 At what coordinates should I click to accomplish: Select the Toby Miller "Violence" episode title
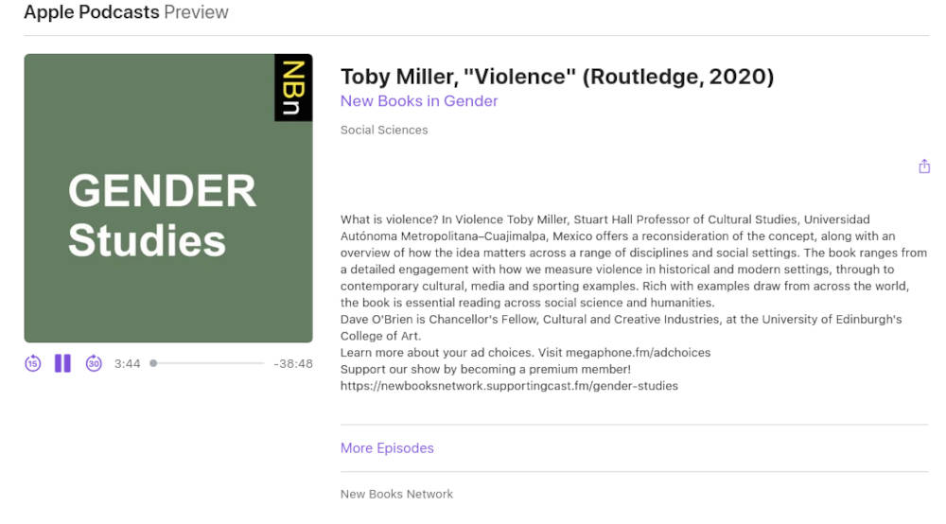tap(557, 77)
